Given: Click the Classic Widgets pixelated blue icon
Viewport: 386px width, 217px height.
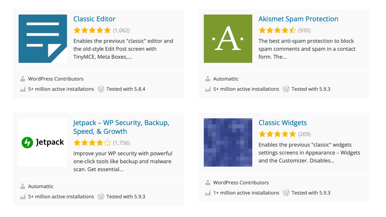Looking at the screenshot, I should pyautogui.click(x=228, y=142).
